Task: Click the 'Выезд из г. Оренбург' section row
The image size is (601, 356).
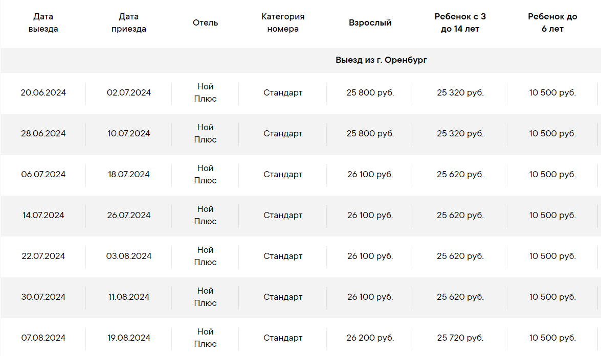Action: coord(301,60)
